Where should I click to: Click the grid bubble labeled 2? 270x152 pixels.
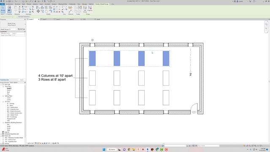[190, 74]
